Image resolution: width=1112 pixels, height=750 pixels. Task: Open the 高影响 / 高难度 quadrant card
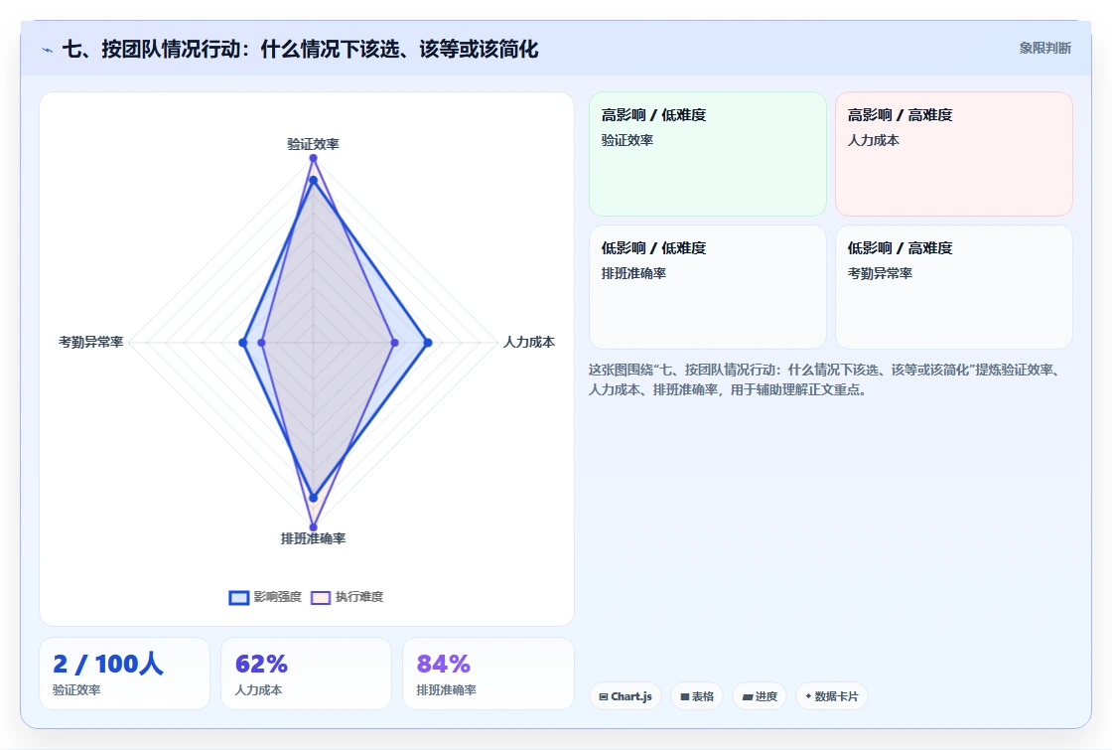[954, 154]
